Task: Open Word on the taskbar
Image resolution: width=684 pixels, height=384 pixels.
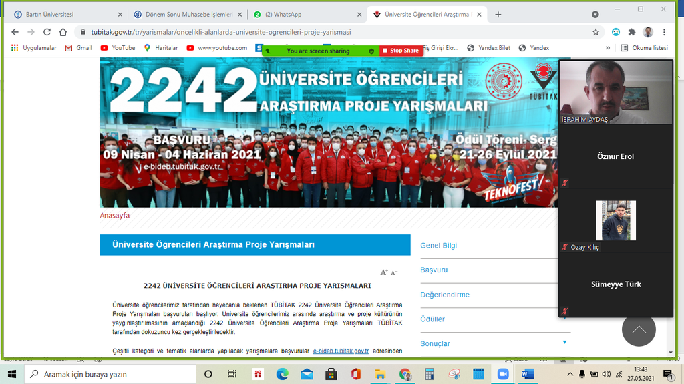Action: coord(528,374)
